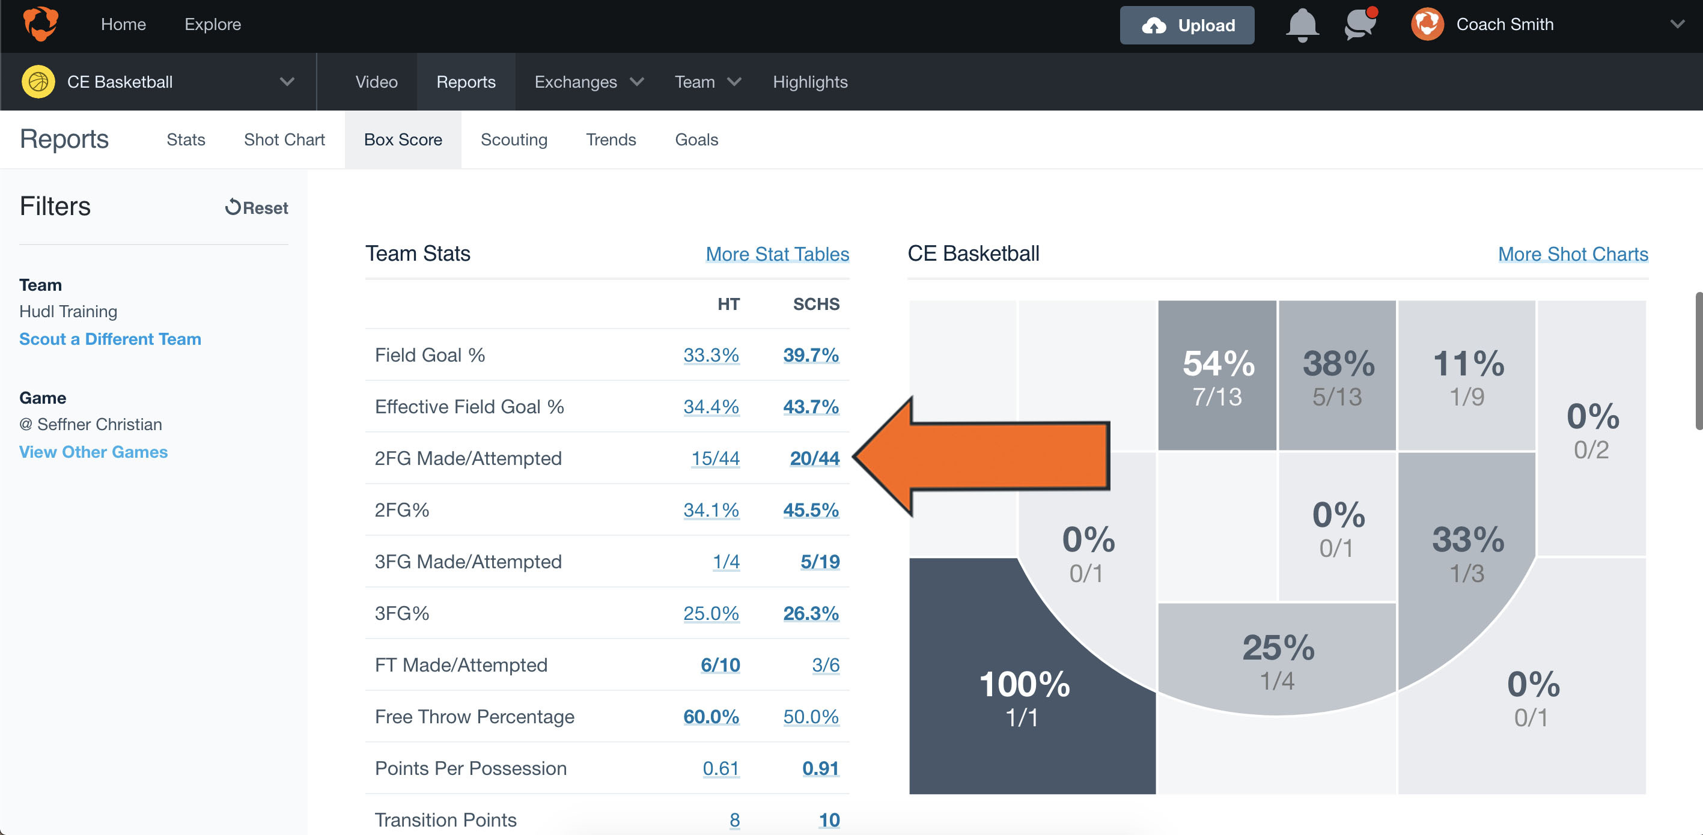Reset the filters

click(255, 208)
